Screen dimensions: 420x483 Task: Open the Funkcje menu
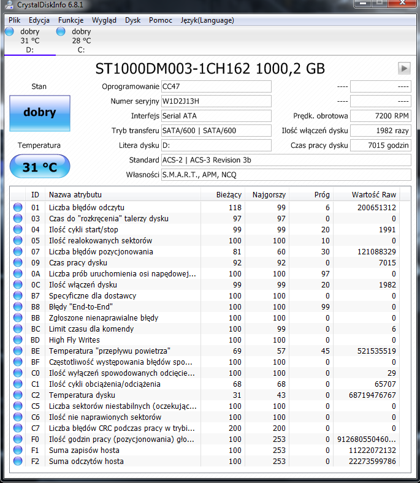(71, 20)
